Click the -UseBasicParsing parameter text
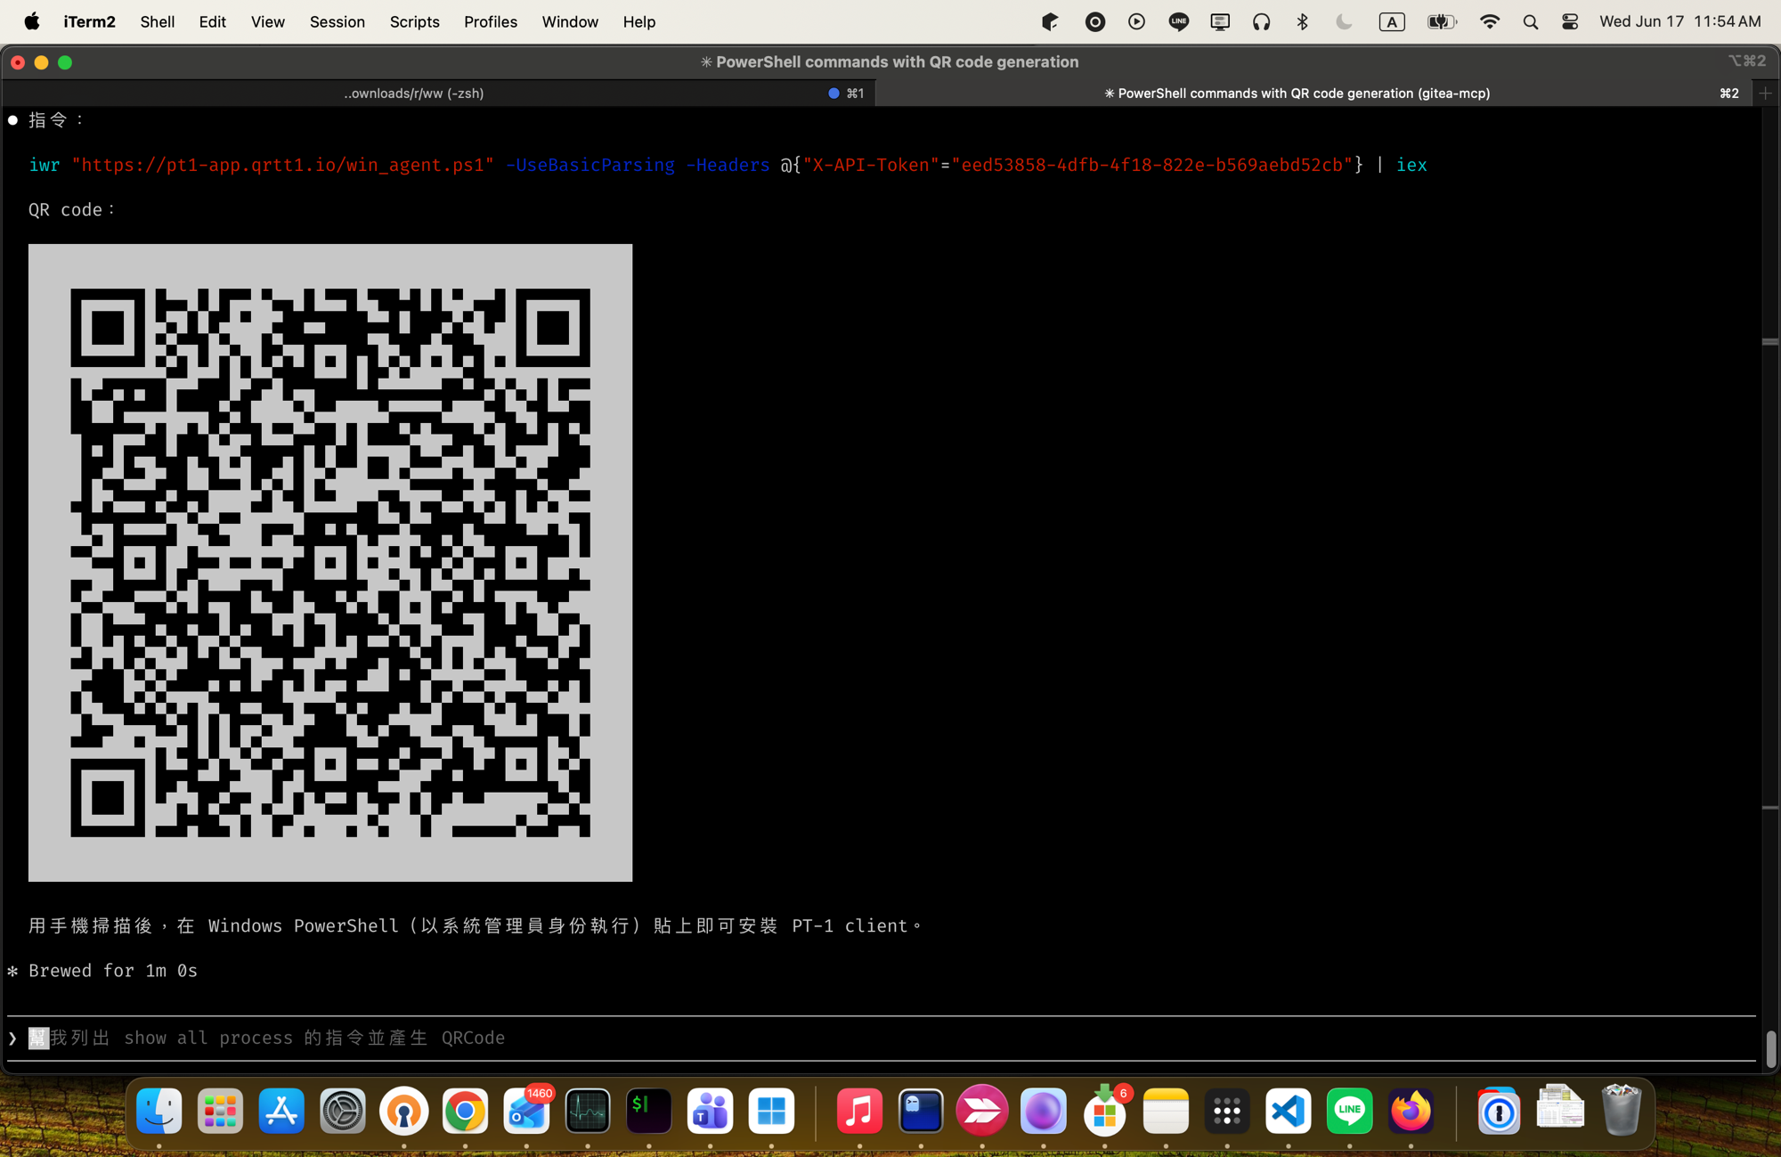This screenshot has width=1781, height=1157. coord(590,165)
